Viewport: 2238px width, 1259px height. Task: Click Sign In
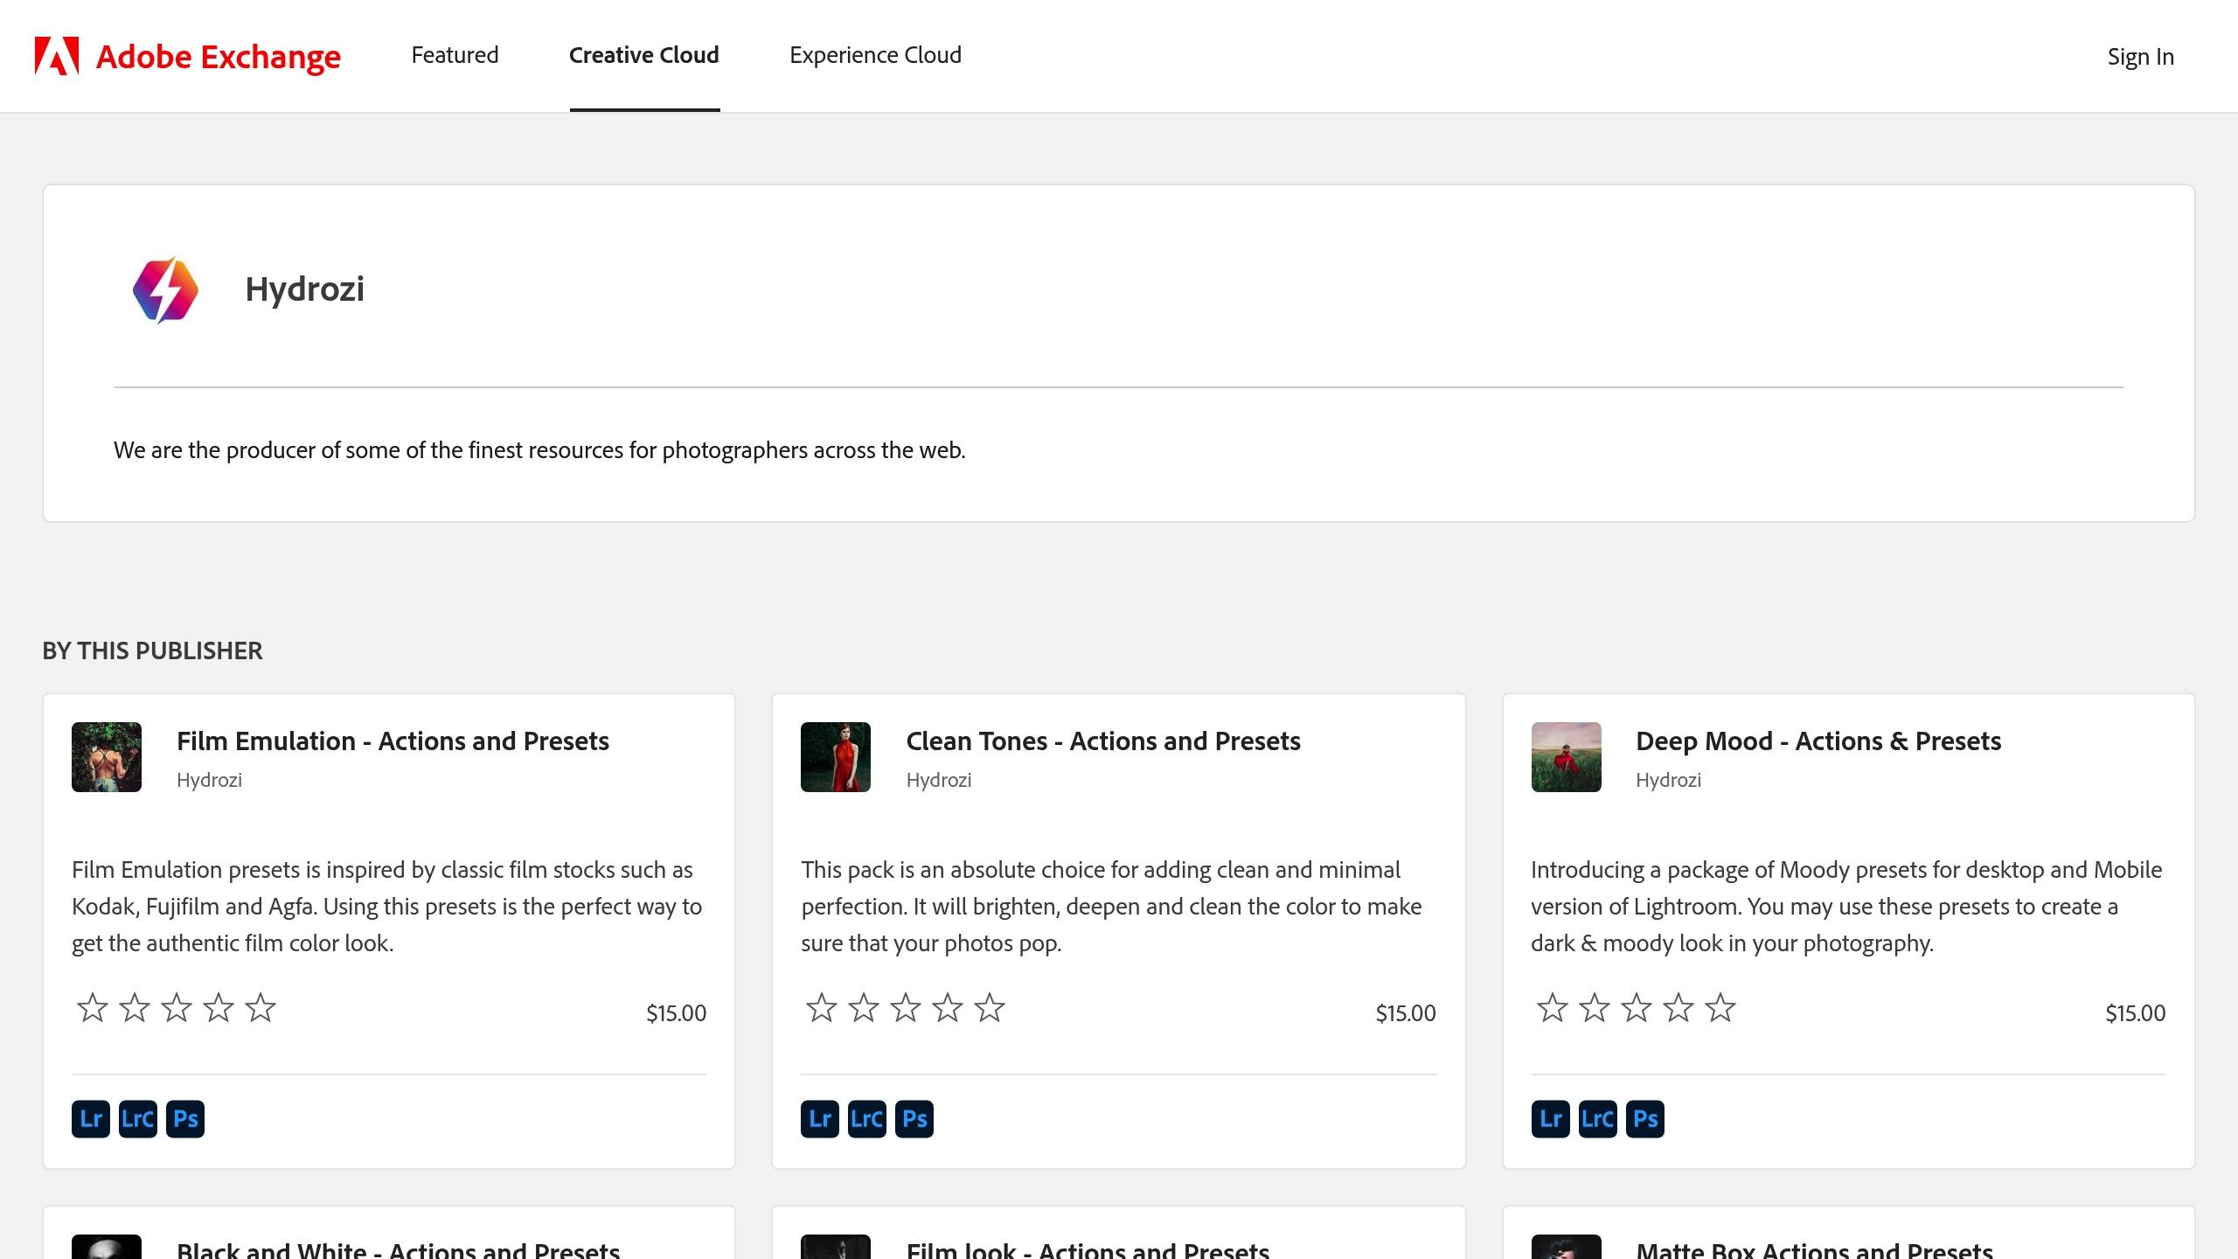pyautogui.click(x=2140, y=57)
